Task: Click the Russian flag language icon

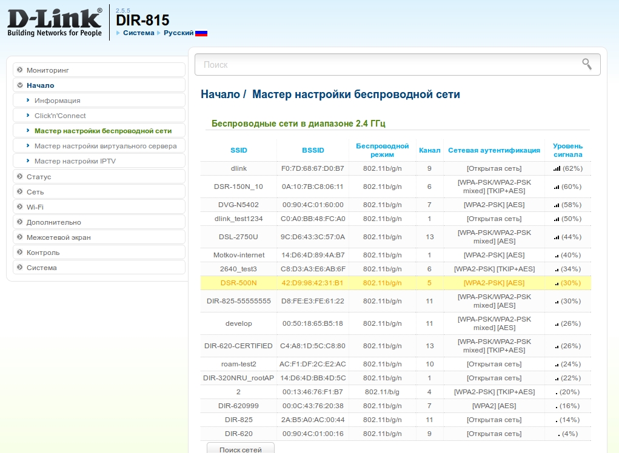Action: point(201,33)
